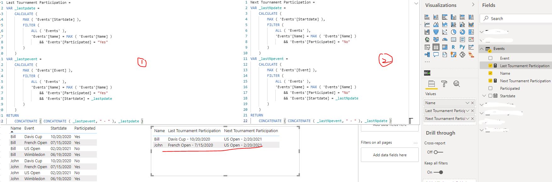Image resolution: width=552 pixels, height=182 pixels.
Task: Select the Gauge visual
Action: coord(444,40)
